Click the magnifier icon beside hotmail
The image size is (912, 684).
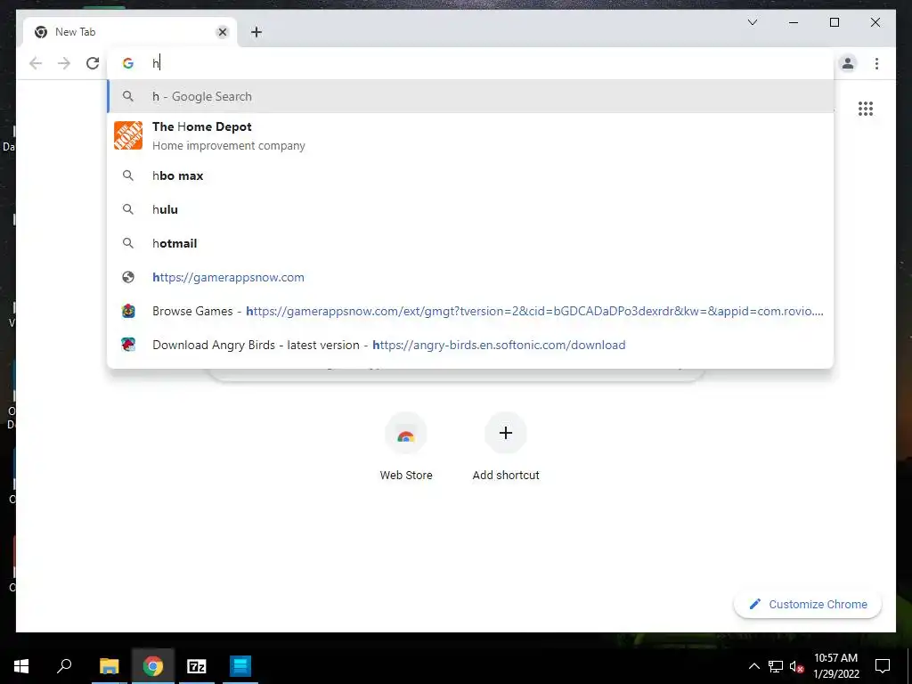click(x=128, y=243)
